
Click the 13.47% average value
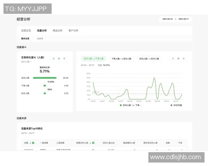click(x=106, y=65)
